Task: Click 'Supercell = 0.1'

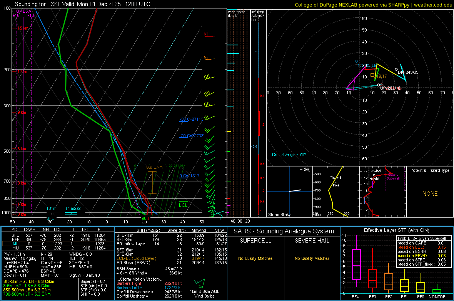Action: [93, 281]
